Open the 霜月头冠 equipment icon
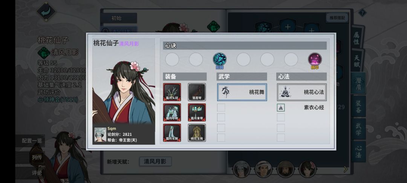 click(172, 92)
